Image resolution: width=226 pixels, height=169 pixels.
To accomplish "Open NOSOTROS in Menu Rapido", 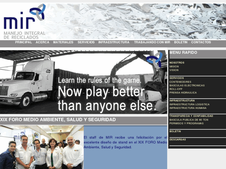I will tap(177, 63).
